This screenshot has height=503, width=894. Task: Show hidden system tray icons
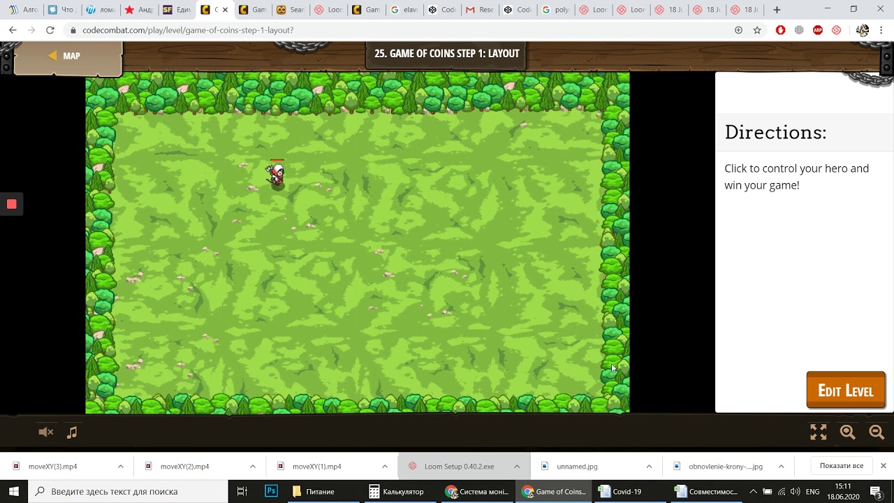pyautogui.click(x=753, y=491)
